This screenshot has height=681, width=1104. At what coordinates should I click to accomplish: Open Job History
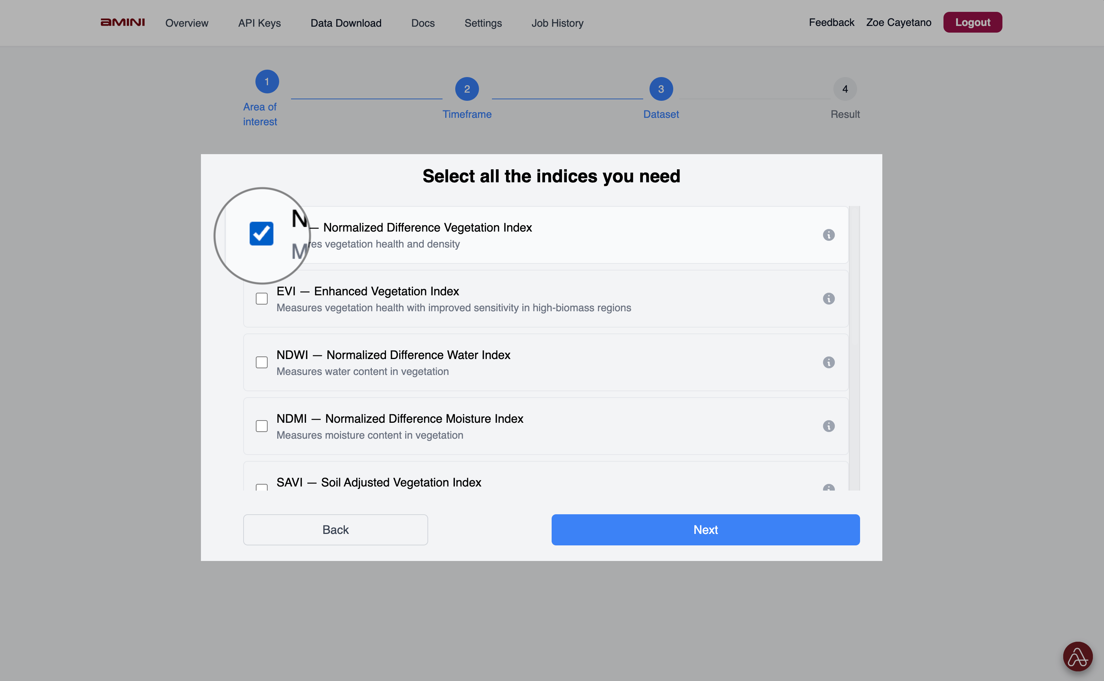pyautogui.click(x=557, y=23)
